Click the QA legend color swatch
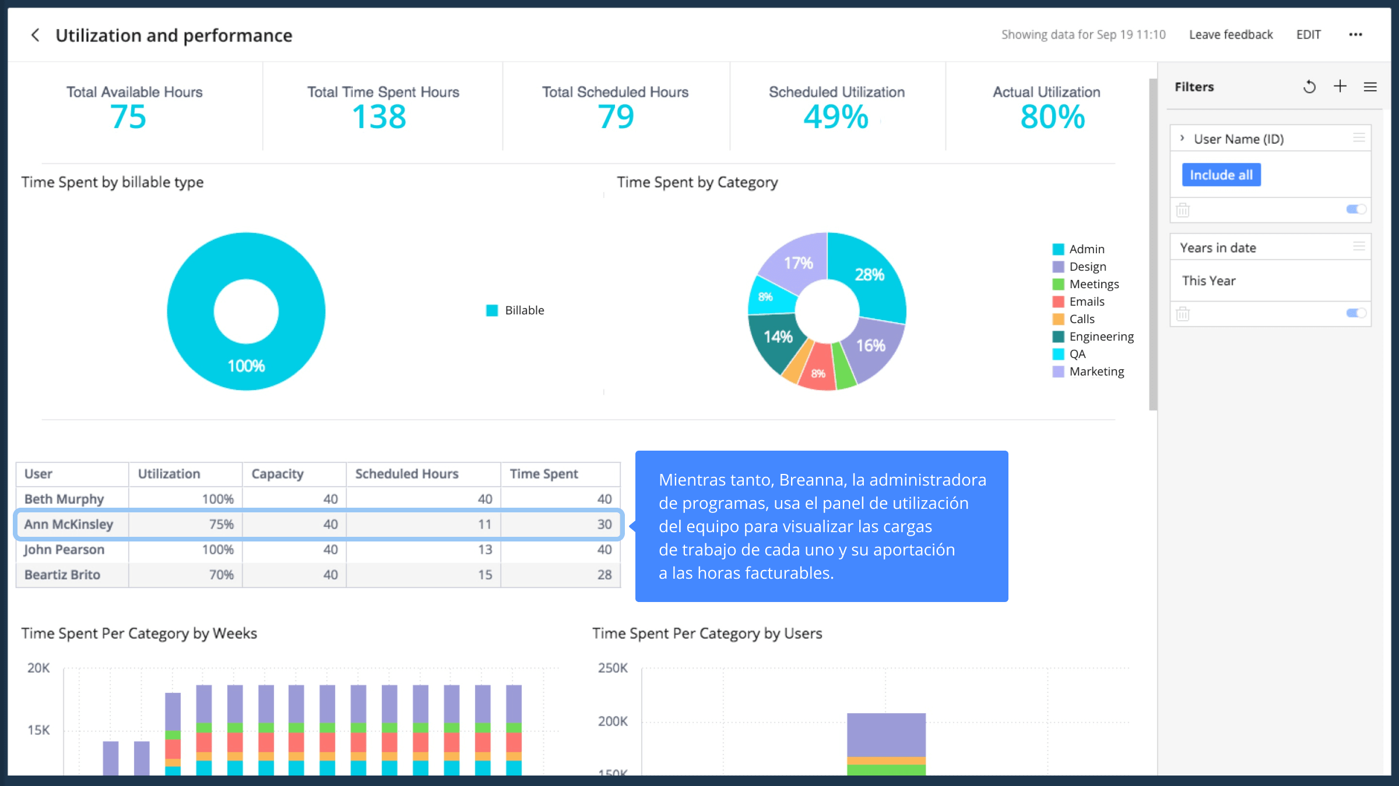This screenshot has width=1399, height=786. [x=1058, y=354]
